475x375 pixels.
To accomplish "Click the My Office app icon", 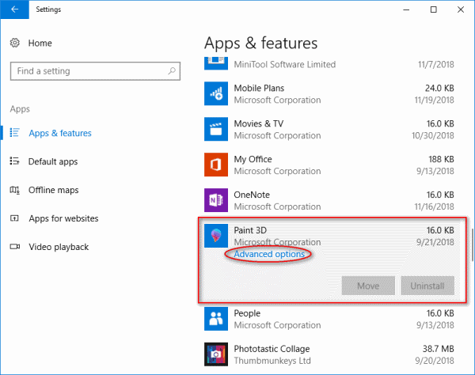I will tap(216, 165).
